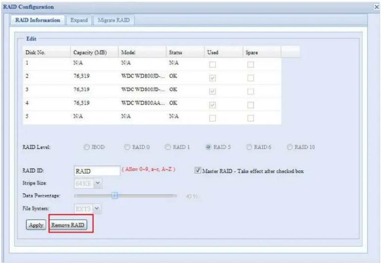Open the Expand tab

tap(79, 20)
